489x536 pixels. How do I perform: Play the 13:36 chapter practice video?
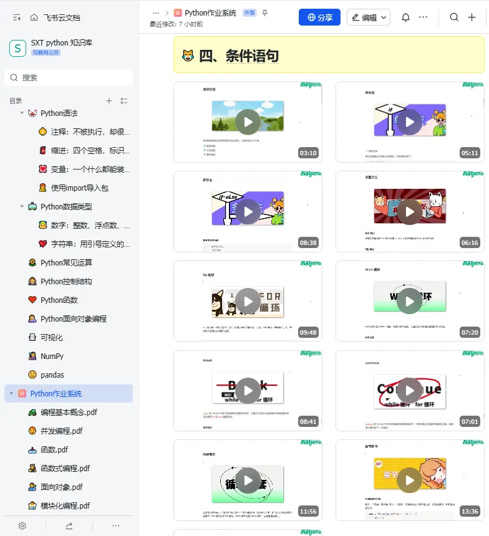410,481
